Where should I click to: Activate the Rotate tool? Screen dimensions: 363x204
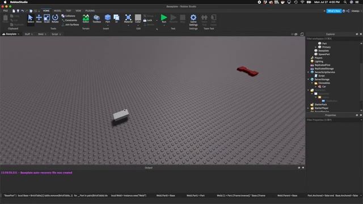[55, 19]
